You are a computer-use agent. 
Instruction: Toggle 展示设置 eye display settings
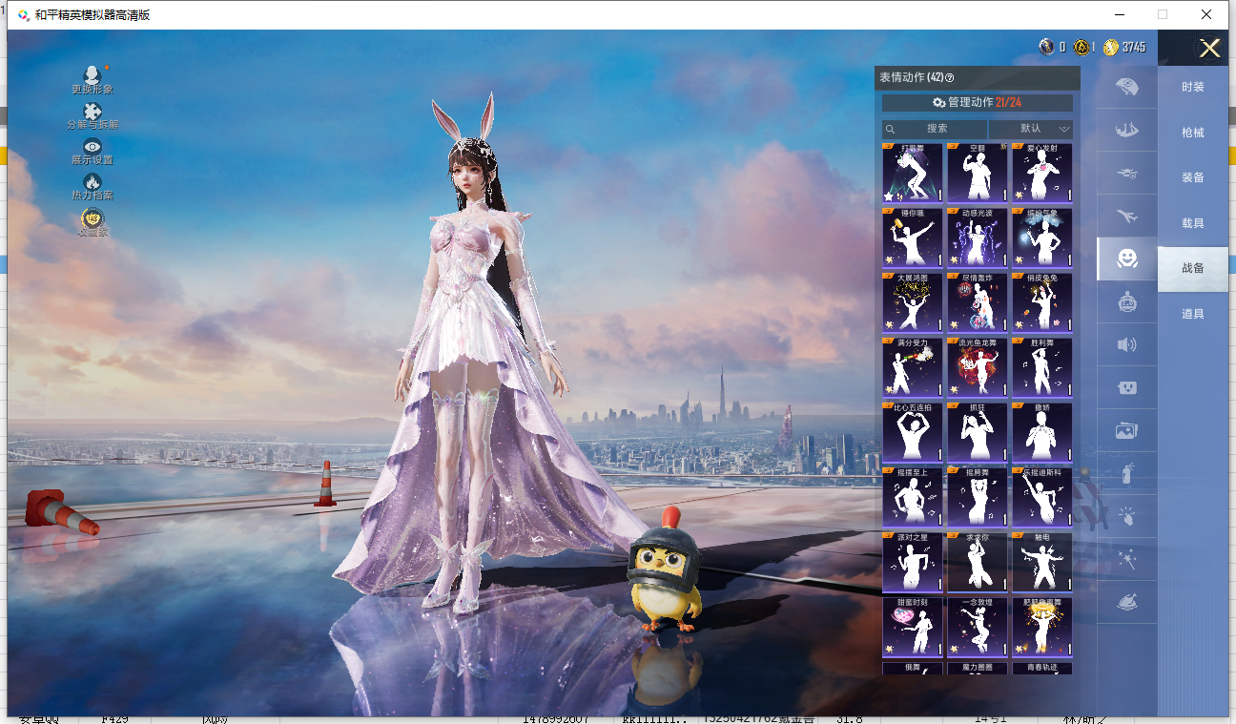click(x=93, y=148)
